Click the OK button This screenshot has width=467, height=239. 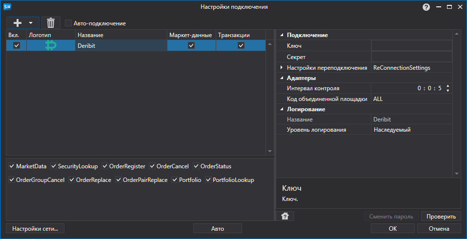click(392, 229)
